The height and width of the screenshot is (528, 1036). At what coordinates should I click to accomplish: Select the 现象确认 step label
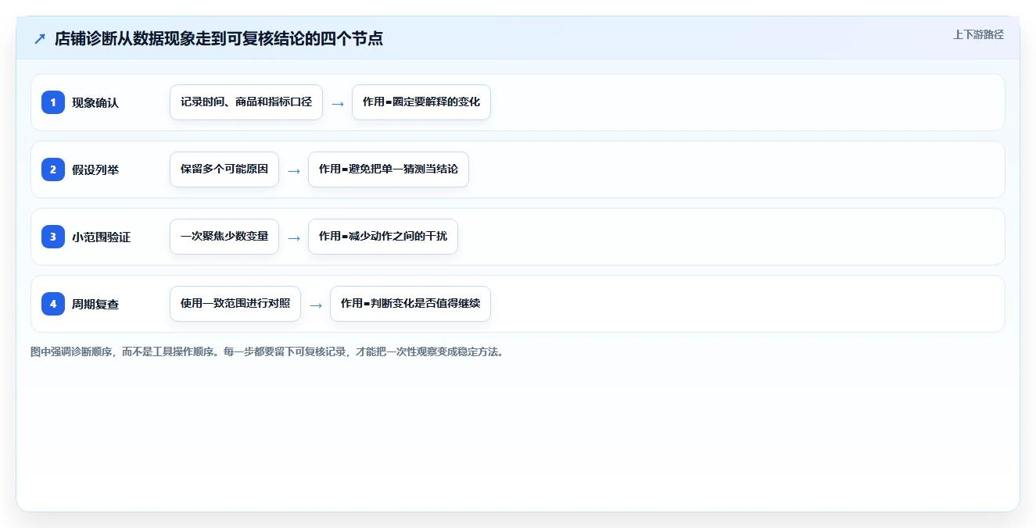pos(95,102)
